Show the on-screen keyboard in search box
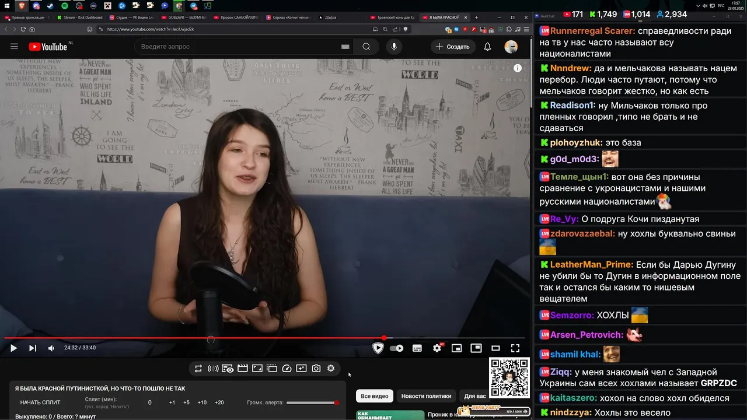Image resolution: width=747 pixels, height=420 pixels. [x=345, y=47]
